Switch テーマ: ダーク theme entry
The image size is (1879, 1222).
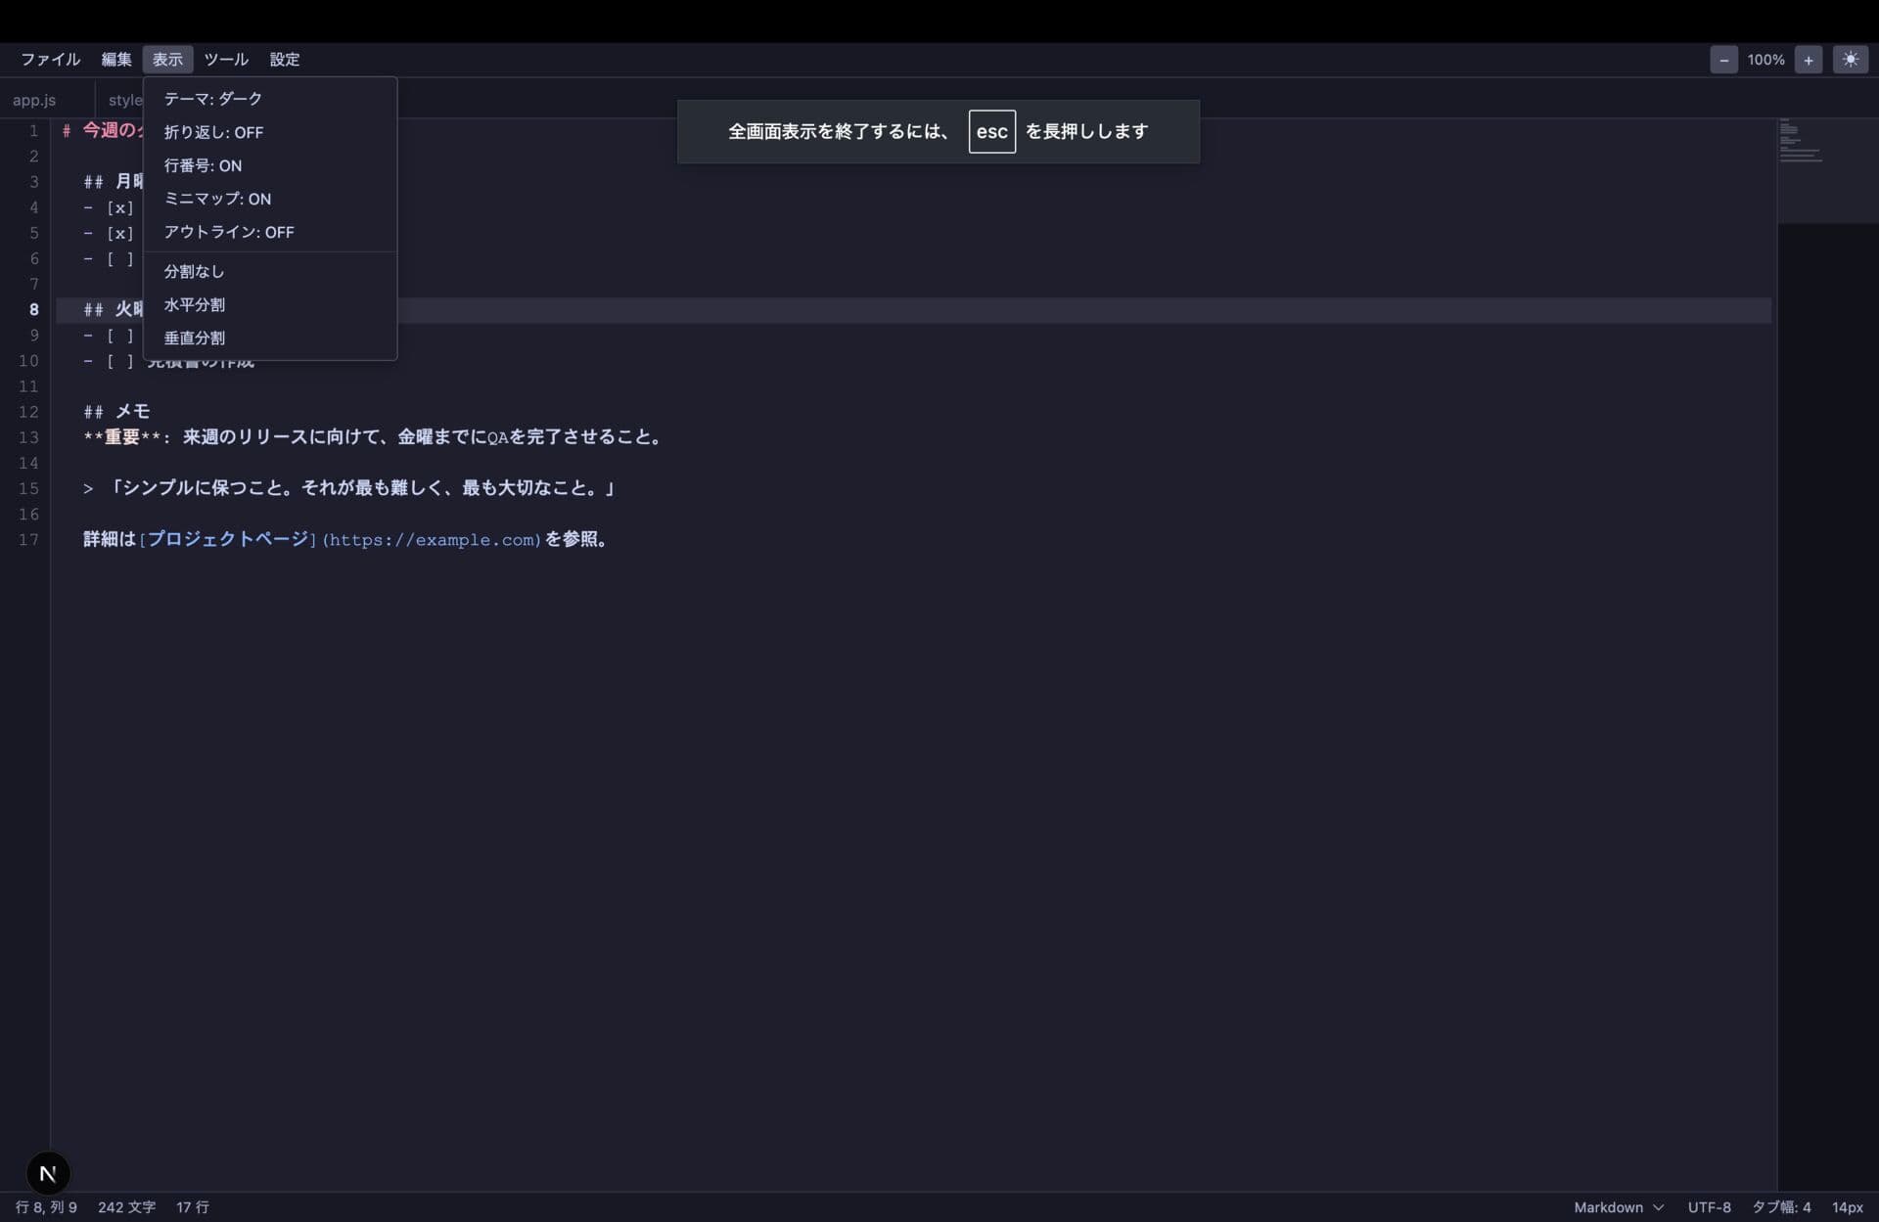coord(213,99)
